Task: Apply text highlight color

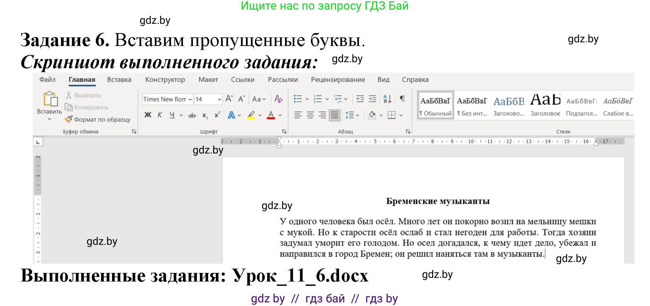Action: point(251,115)
